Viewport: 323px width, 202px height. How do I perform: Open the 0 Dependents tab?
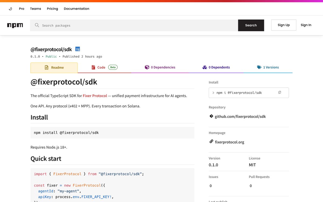216,67
